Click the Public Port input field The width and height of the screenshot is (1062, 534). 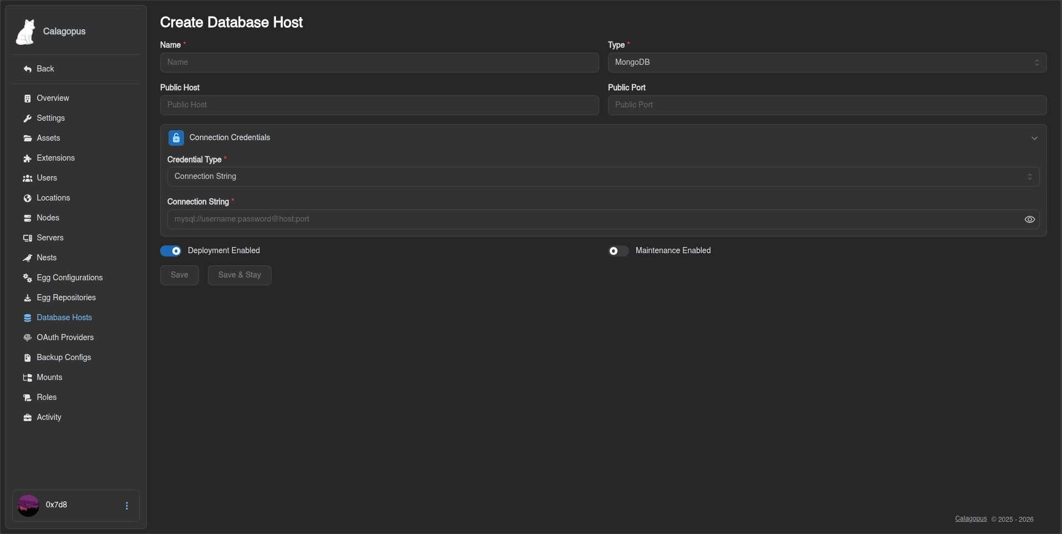826,105
